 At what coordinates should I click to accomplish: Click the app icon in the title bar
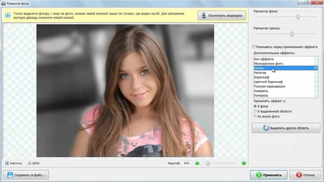[4, 3]
